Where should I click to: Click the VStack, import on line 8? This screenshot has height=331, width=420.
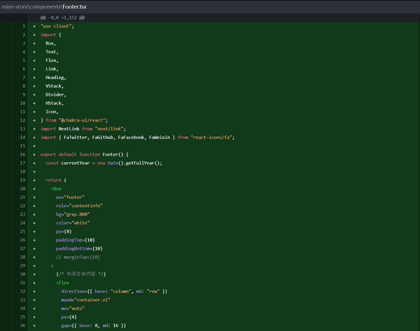click(54, 86)
